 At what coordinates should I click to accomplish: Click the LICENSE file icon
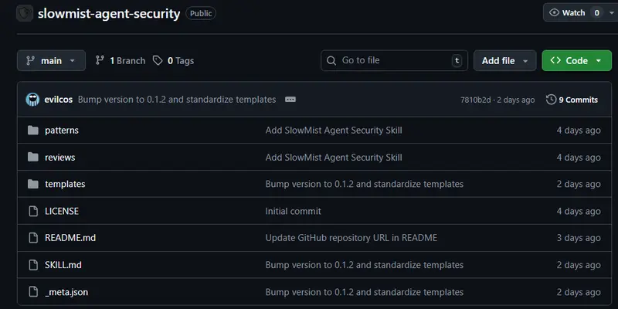click(32, 212)
